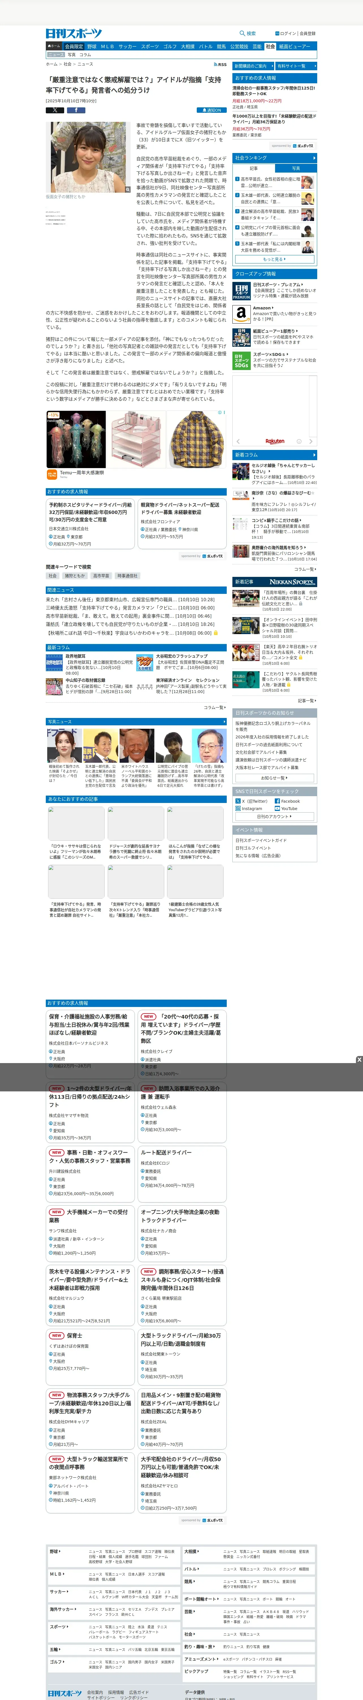Click 社会 breadcrumb link

(67, 65)
